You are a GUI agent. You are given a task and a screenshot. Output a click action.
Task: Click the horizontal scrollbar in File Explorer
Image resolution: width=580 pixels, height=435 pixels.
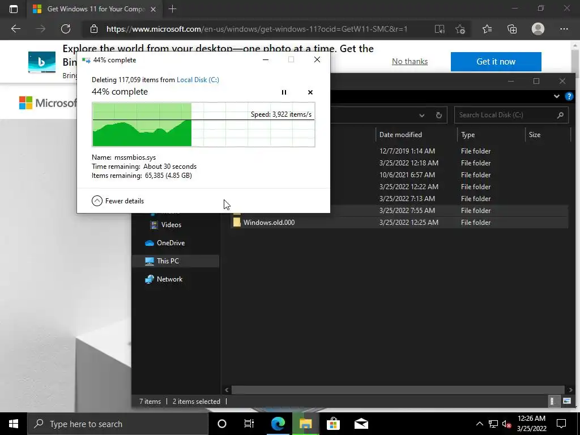[398, 390]
